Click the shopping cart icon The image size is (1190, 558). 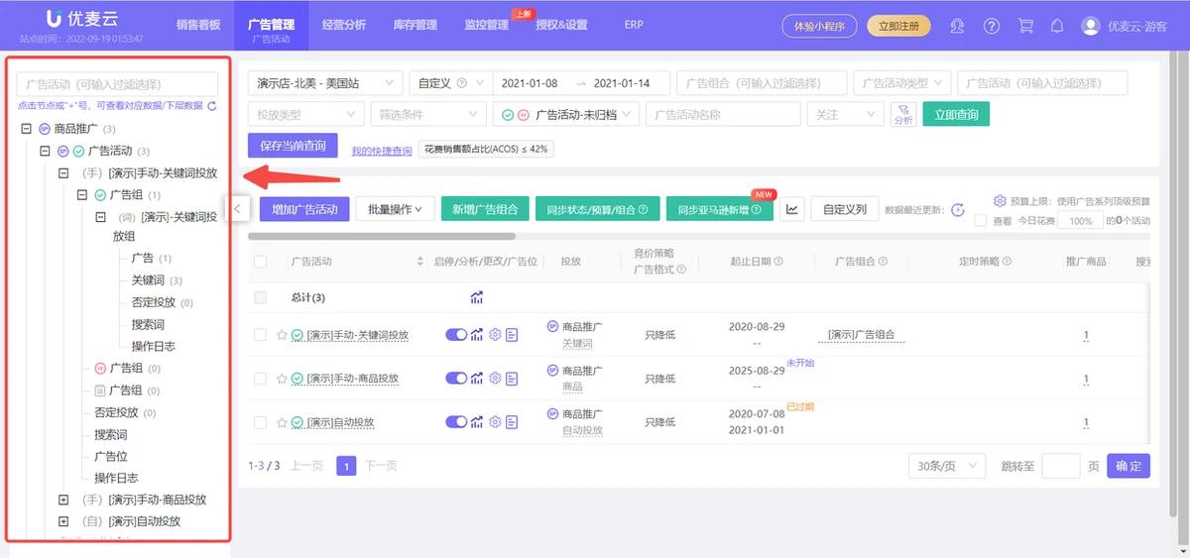[1025, 26]
